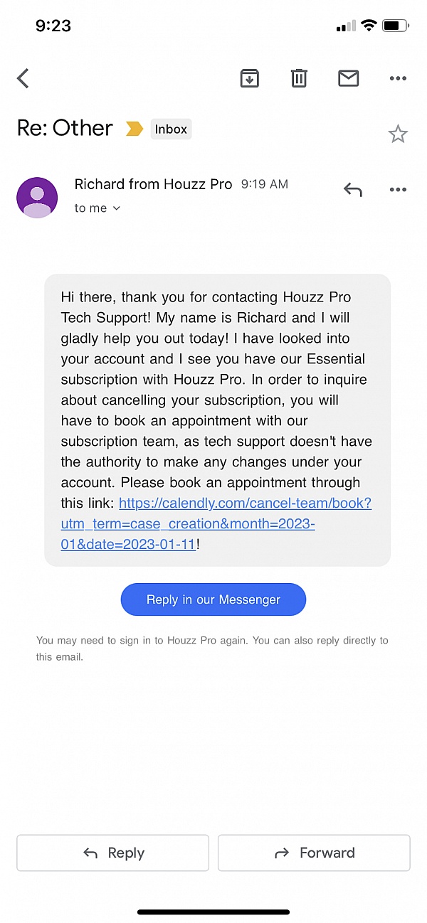The image size is (427, 923).
Task: Star the Re: Other conversation
Action: 398,134
